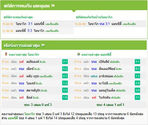Click opponent name ลีลล์
The image size is (148, 125).
pos(29,98)
